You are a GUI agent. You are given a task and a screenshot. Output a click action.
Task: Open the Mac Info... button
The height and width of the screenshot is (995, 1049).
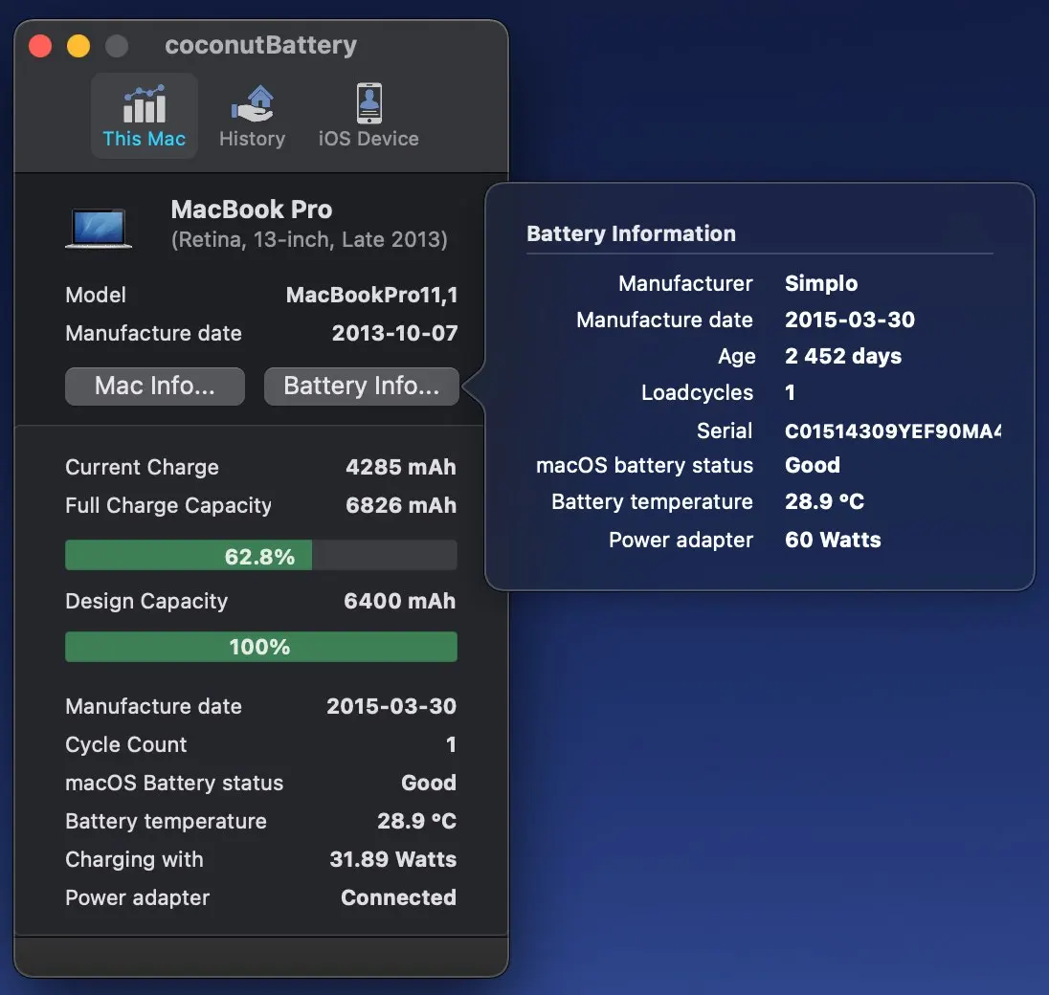pyautogui.click(x=154, y=386)
